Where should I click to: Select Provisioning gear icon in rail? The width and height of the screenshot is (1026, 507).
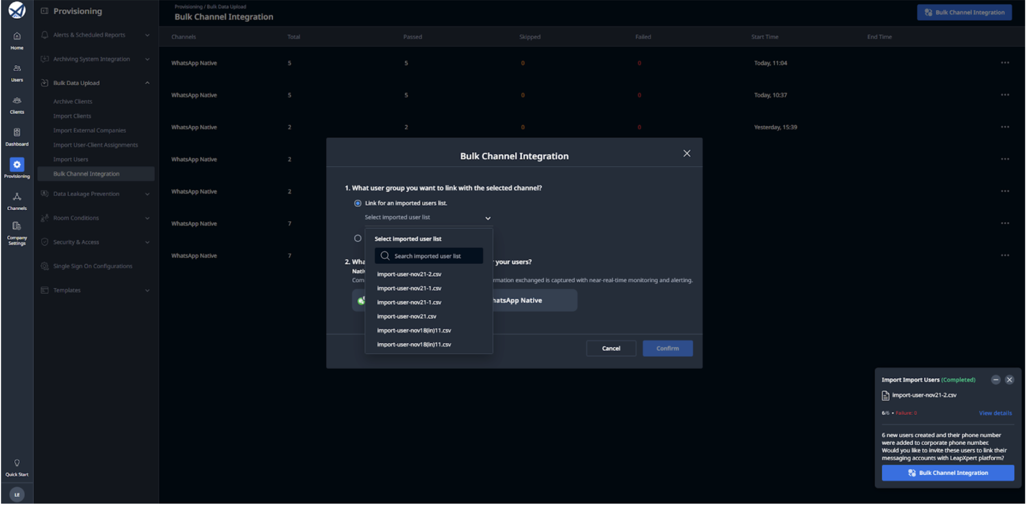click(x=17, y=165)
